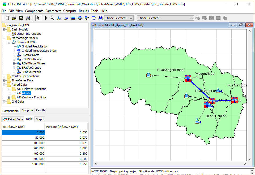Click the Print icon in the toolbar
The height and width of the screenshot is (175, 255).
click(28, 18)
